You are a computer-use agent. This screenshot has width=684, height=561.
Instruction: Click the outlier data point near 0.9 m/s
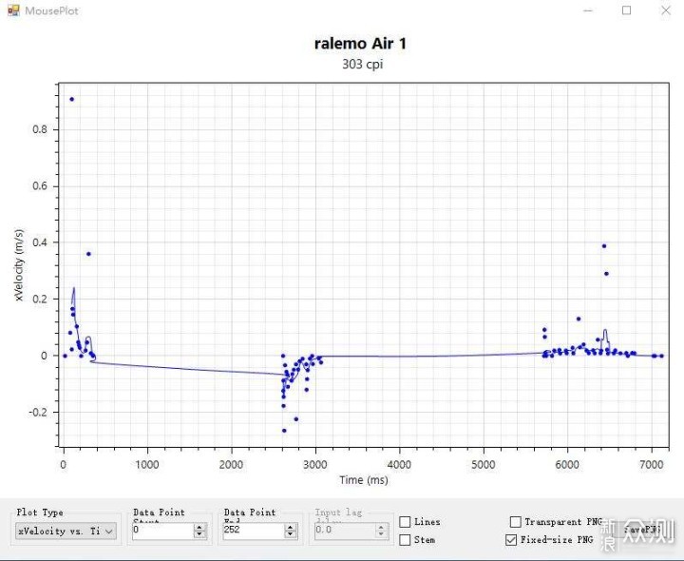click(72, 100)
